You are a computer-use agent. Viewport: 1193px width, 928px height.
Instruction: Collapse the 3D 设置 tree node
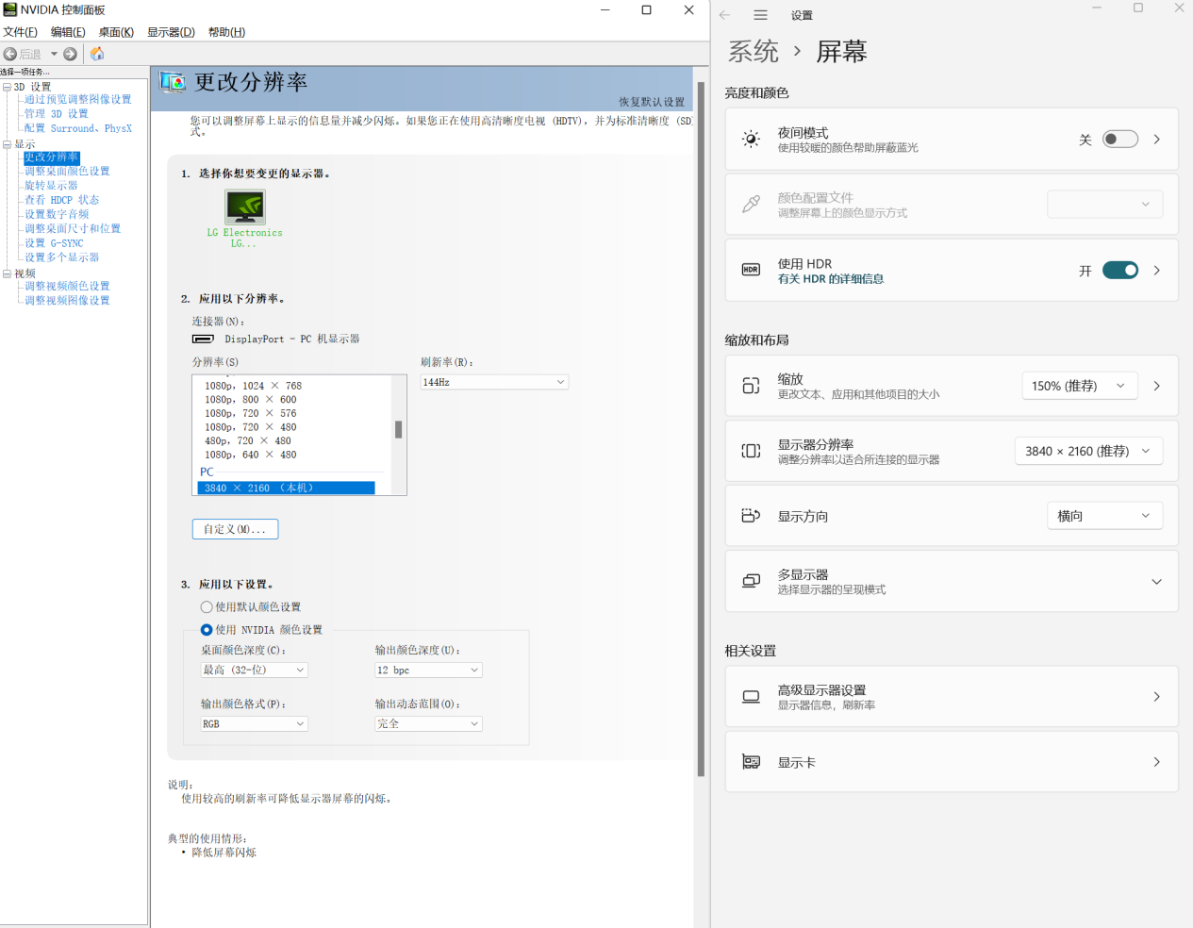pyautogui.click(x=7, y=87)
